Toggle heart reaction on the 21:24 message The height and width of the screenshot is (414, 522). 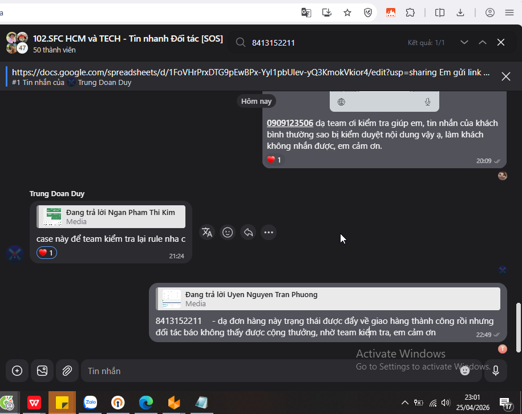coord(47,253)
